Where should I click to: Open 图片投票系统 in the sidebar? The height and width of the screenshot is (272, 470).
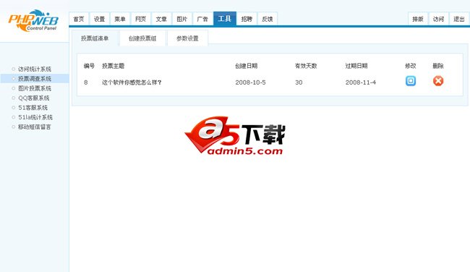35,88
